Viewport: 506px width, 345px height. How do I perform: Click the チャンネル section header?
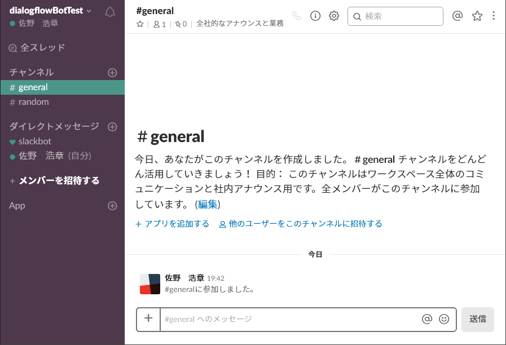pyautogui.click(x=31, y=72)
